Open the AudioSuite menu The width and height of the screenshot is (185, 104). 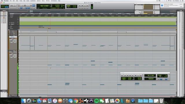[33, 1]
